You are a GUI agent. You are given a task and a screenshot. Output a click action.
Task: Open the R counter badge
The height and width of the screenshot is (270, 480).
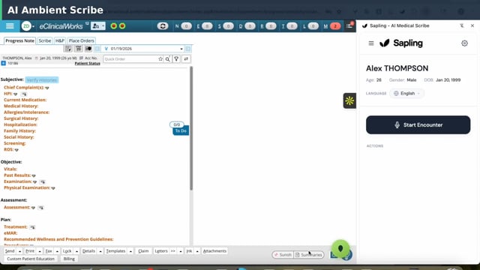point(271,26)
